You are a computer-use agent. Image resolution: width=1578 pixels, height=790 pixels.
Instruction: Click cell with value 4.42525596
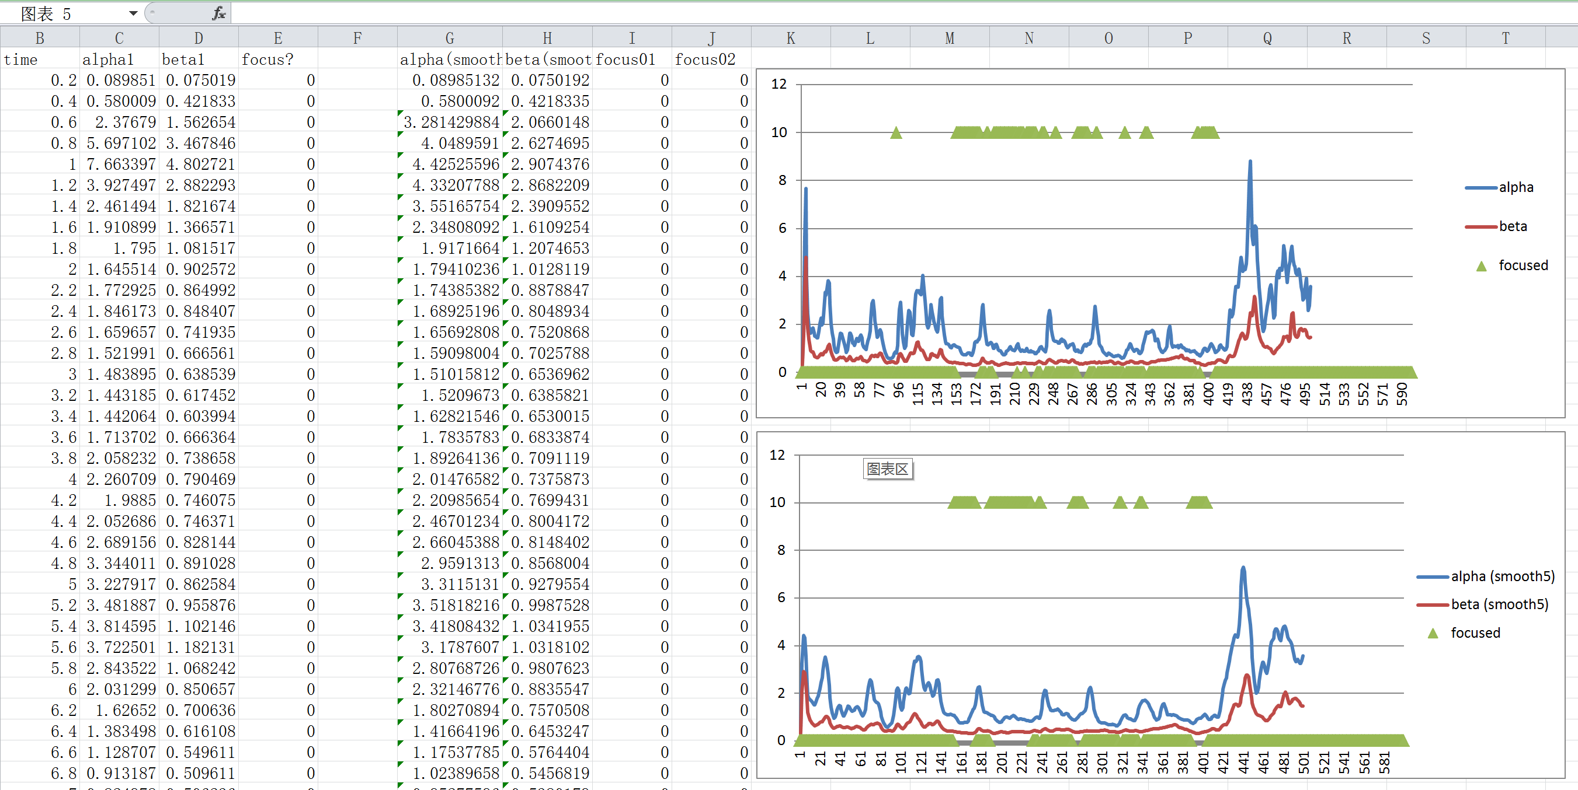coord(450,164)
